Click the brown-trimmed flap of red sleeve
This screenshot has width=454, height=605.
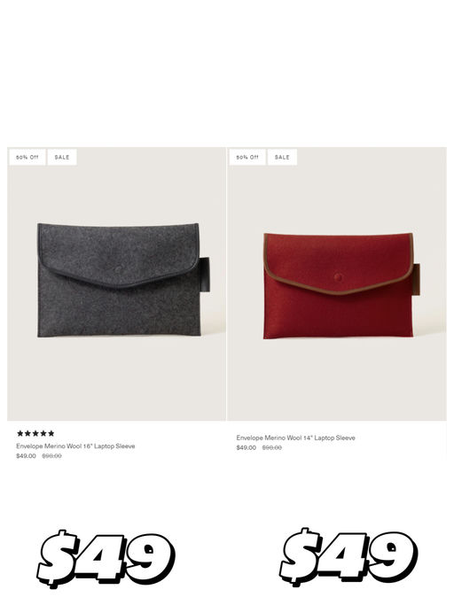339,262
